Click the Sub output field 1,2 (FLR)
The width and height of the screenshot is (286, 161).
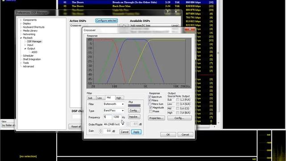tap(185, 100)
